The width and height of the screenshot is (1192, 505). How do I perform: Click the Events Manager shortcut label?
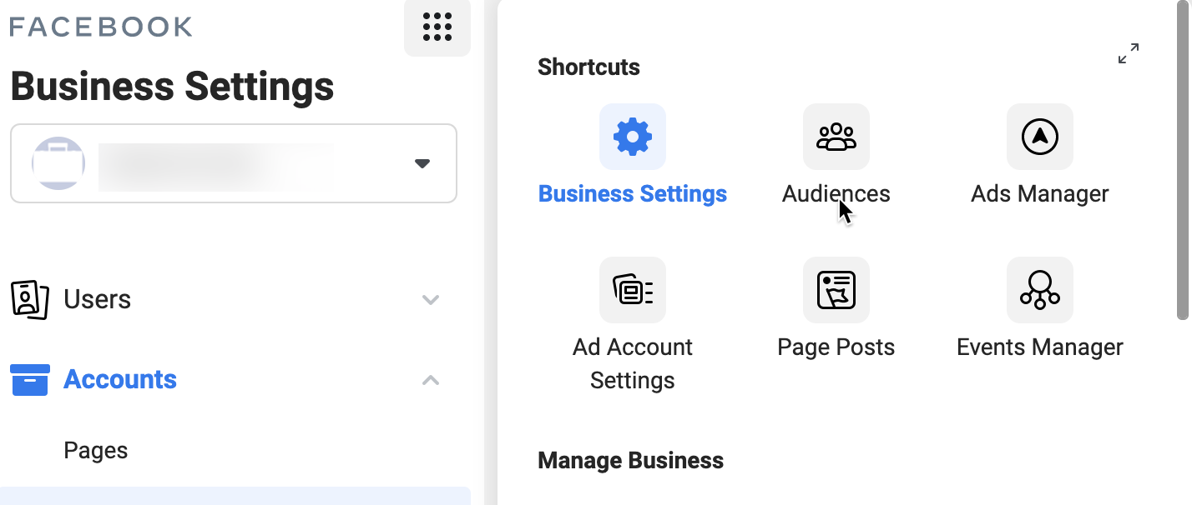[x=1040, y=347]
